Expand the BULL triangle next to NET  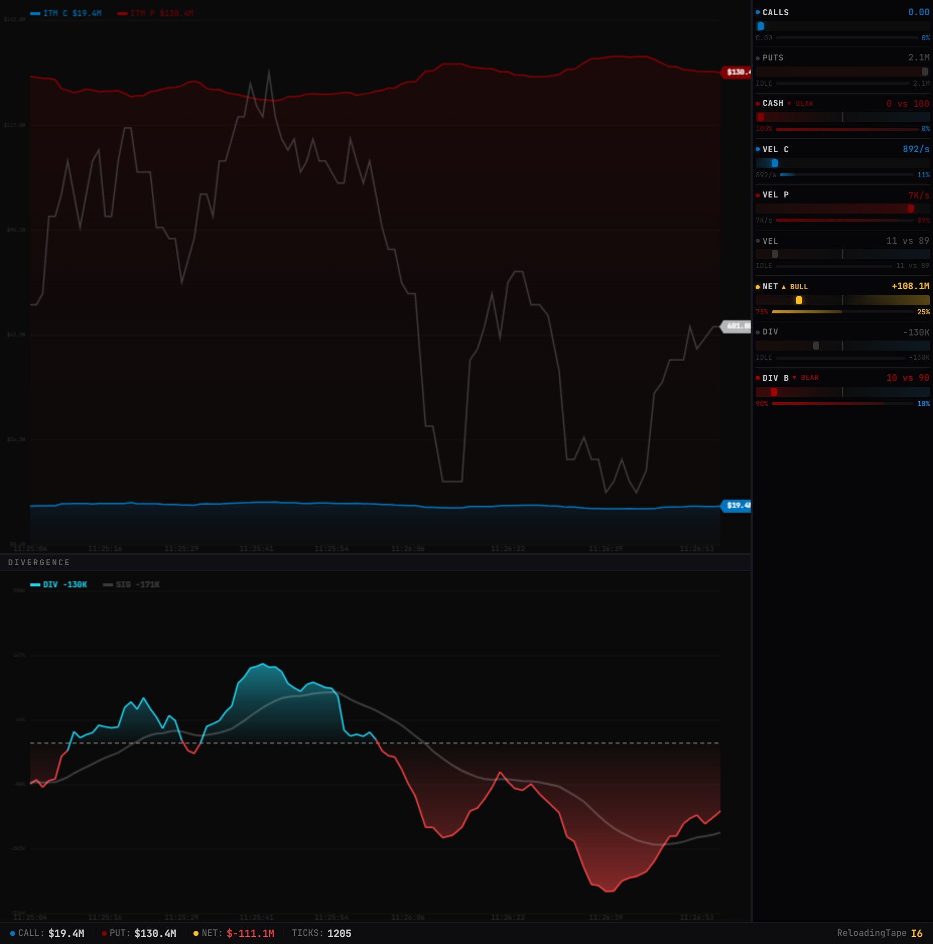784,286
